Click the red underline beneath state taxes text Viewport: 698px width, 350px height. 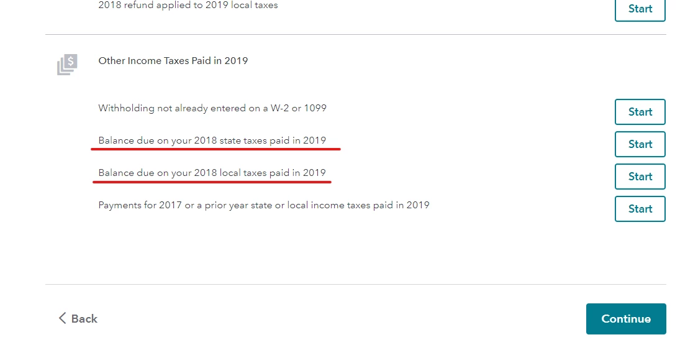click(216, 149)
